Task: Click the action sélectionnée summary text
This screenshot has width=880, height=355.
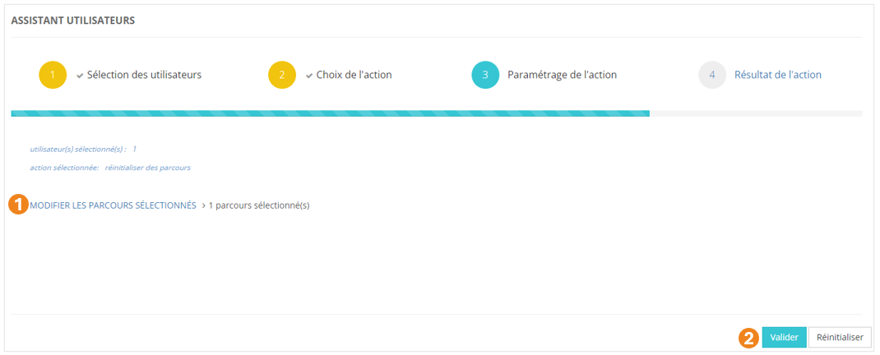Action: click(x=110, y=168)
